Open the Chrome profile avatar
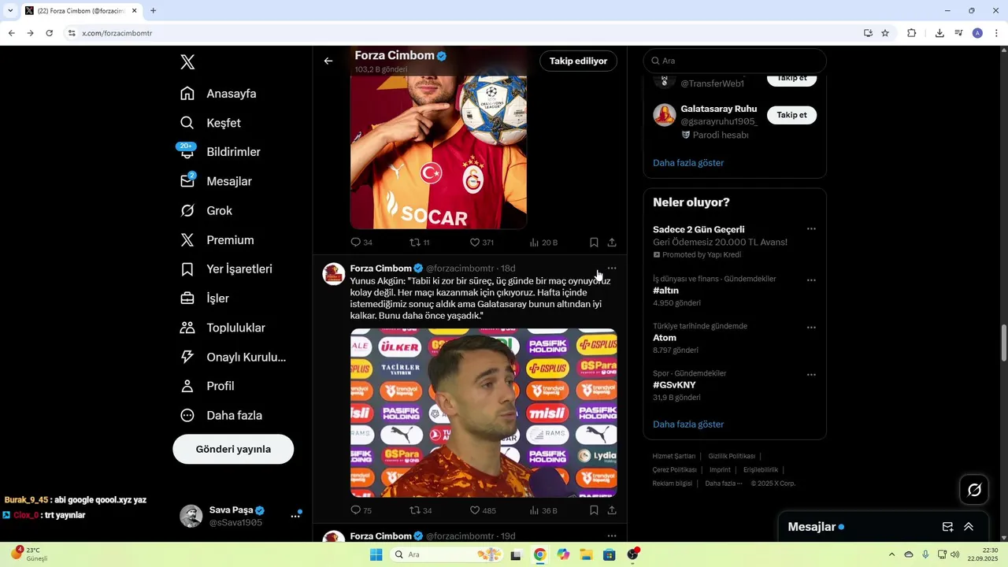 [977, 33]
